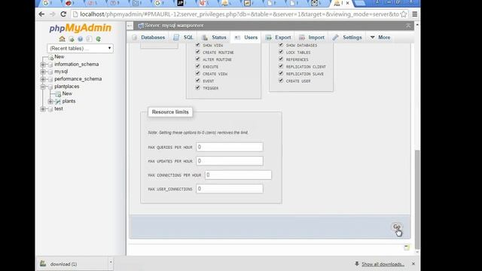Bookmark the page with the star icon
Screen dimensions: 482x271
pyautogui.click(x=404, y=14)
